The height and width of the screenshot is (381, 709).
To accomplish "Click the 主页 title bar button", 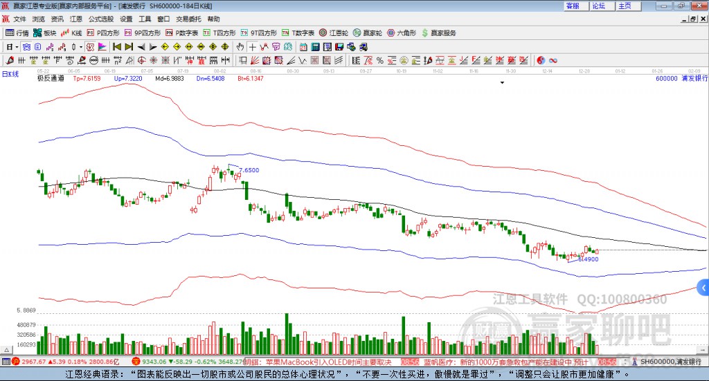I will (x=627, y=6).
